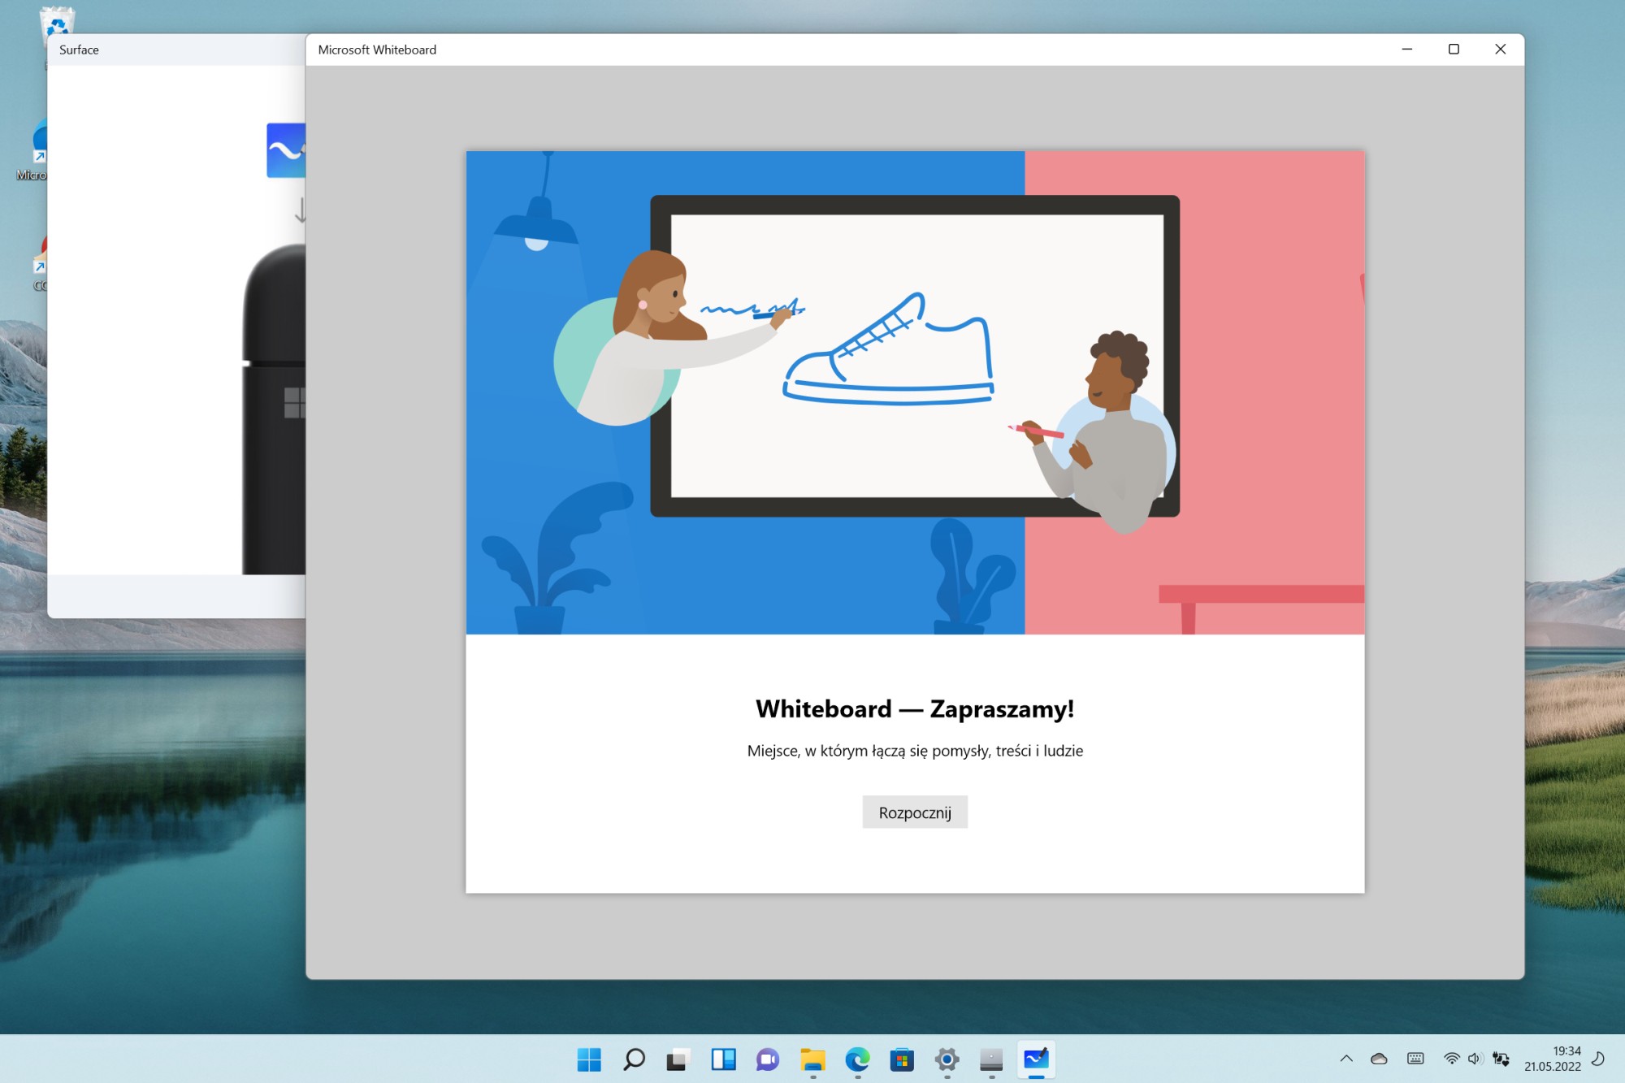
Task: Open the clock and date flyout
Action: (1552, 1059)
